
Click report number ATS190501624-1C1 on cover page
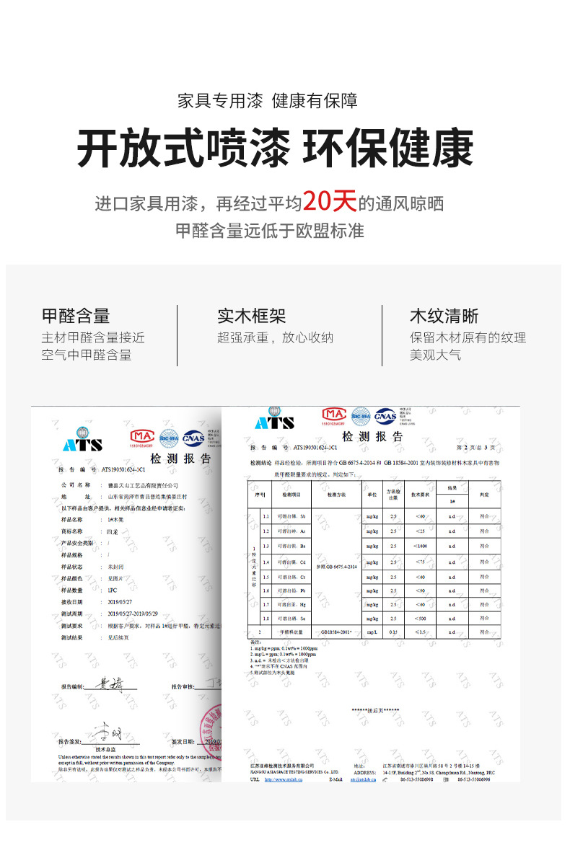point(123,469)
